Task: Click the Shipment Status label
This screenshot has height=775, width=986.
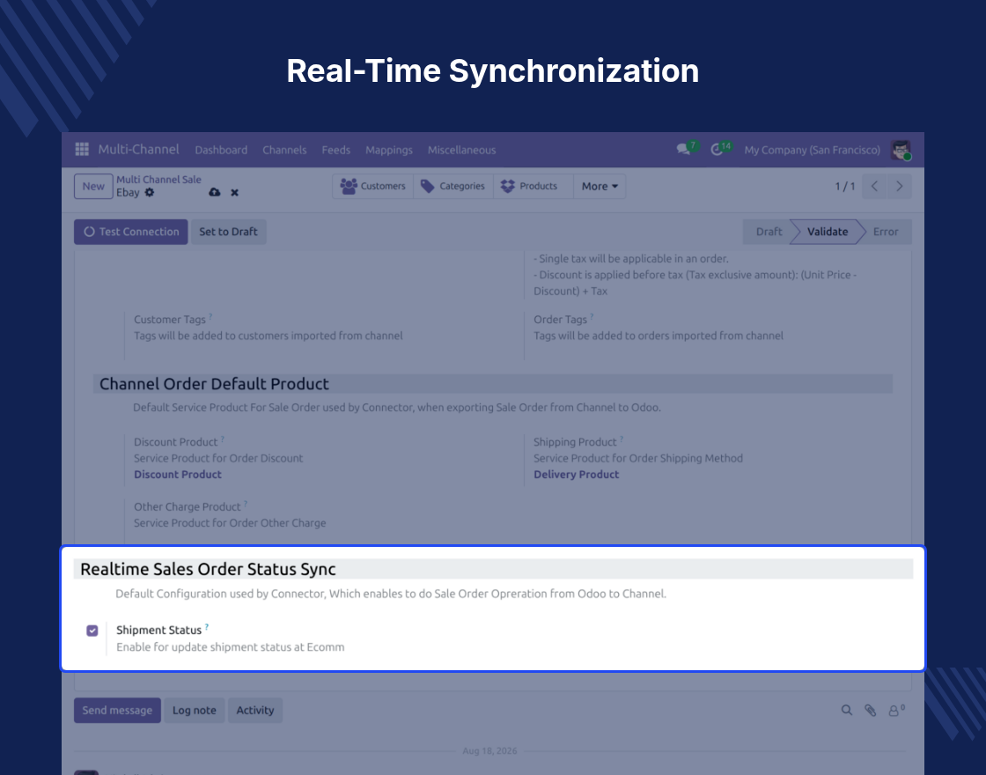Action: [158, 631]
